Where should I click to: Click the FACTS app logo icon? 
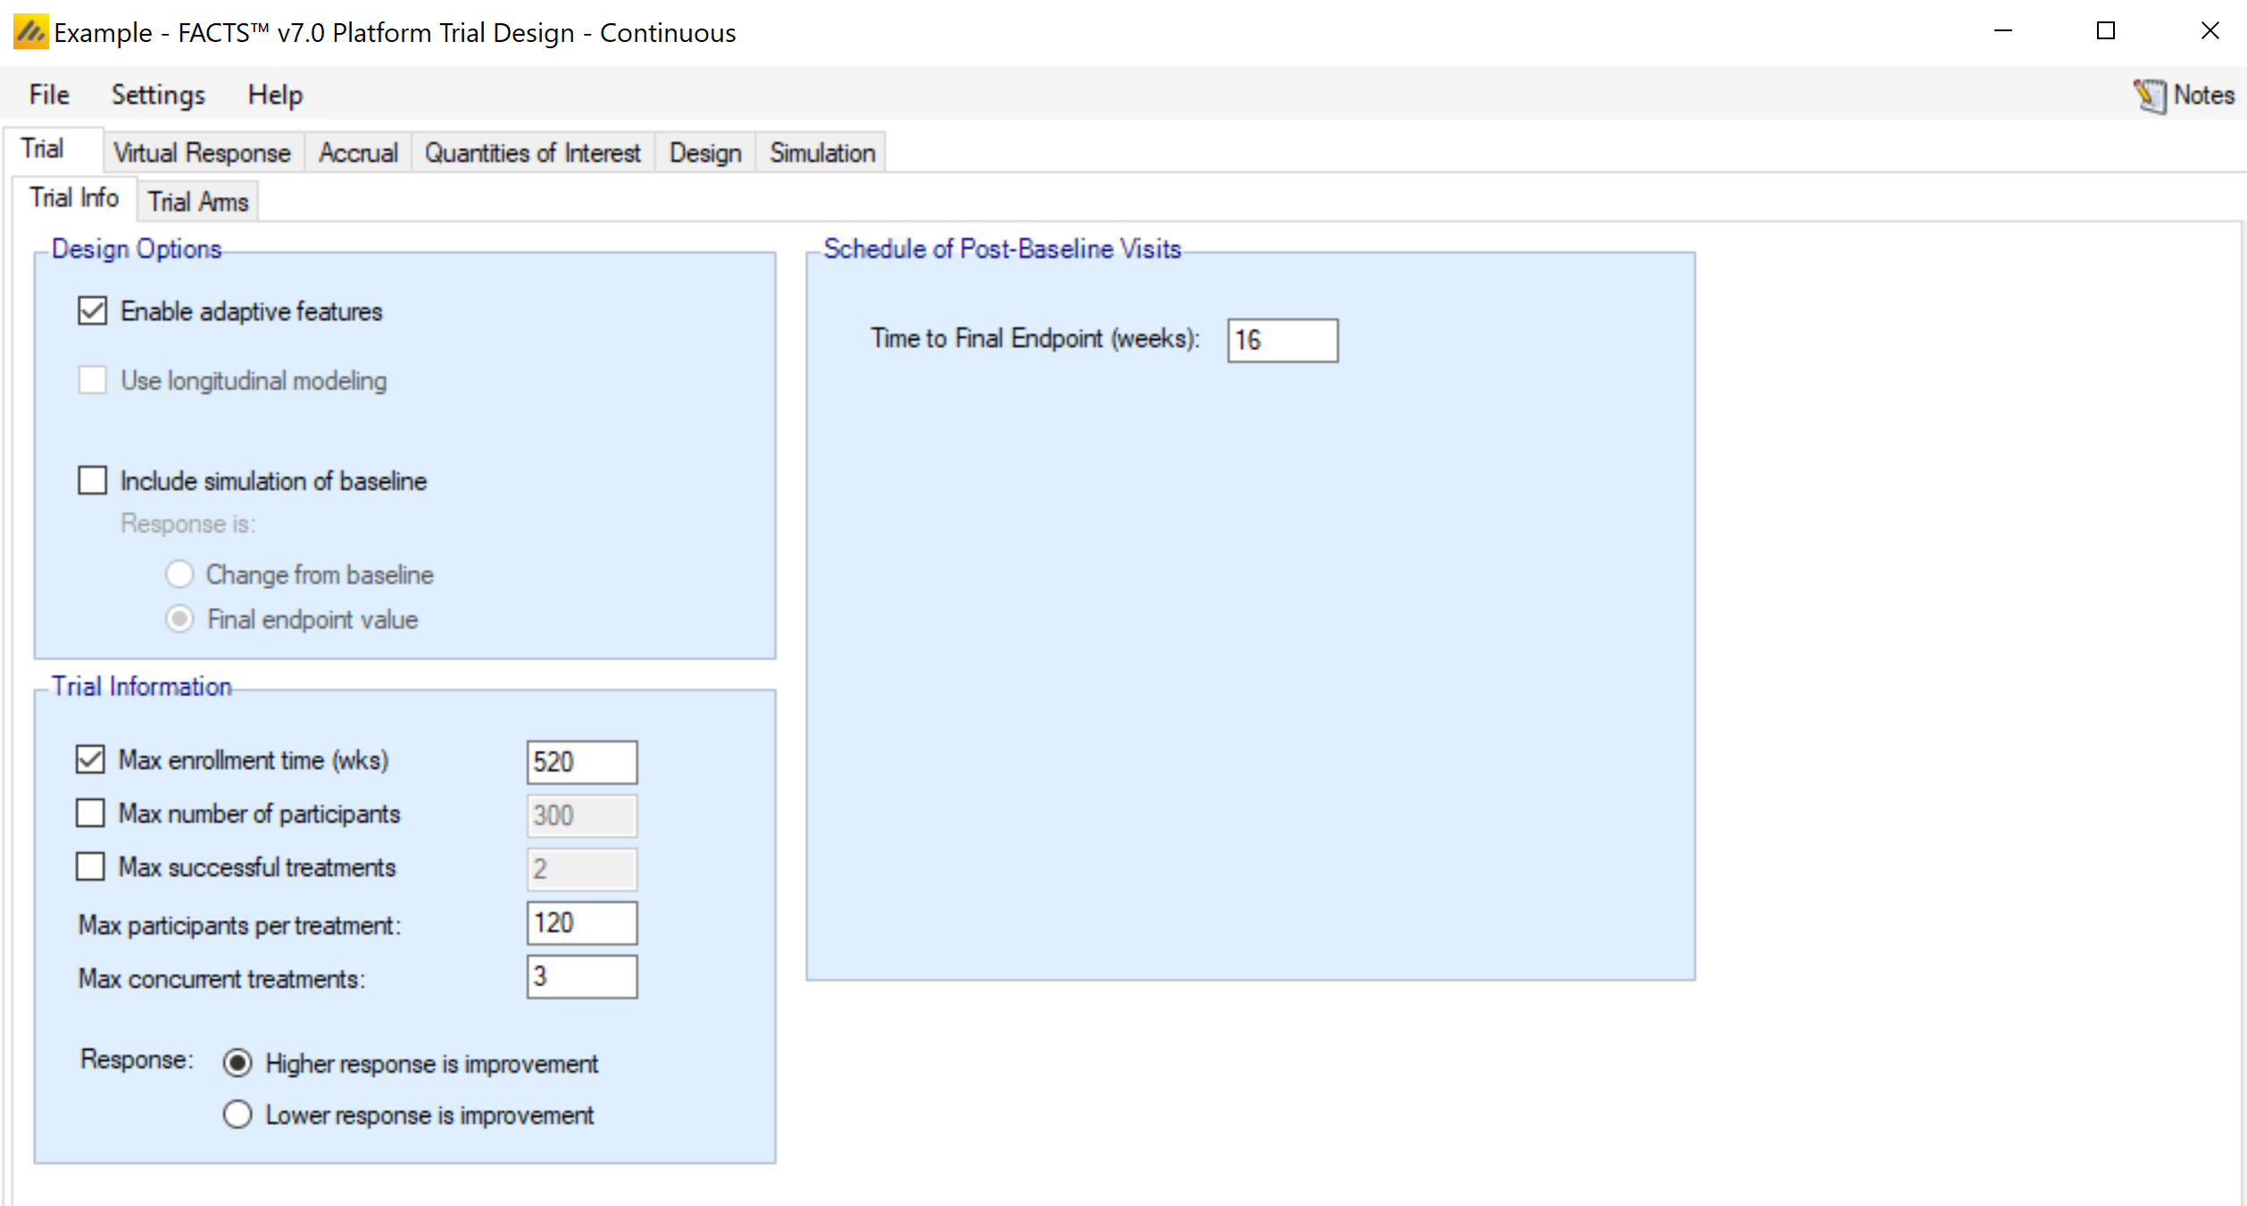(30, 32)
